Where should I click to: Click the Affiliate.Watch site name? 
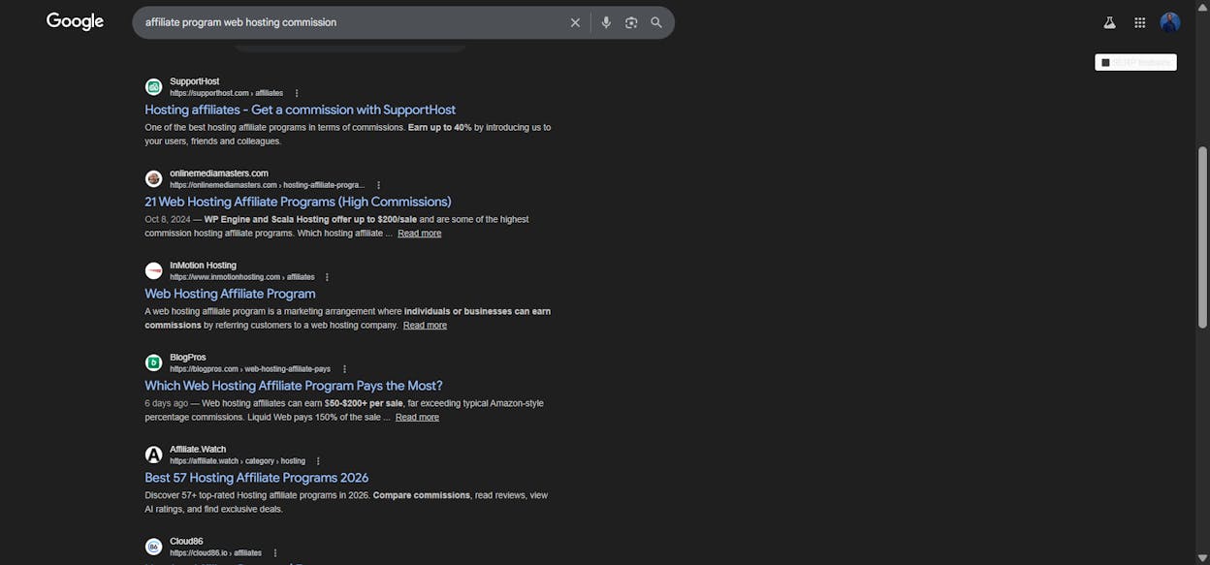pyautogui.click(x=198, y=450)
